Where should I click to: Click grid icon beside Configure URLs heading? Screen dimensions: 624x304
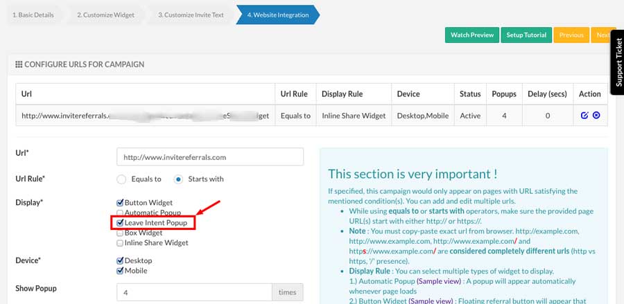[x=19, y=64]
